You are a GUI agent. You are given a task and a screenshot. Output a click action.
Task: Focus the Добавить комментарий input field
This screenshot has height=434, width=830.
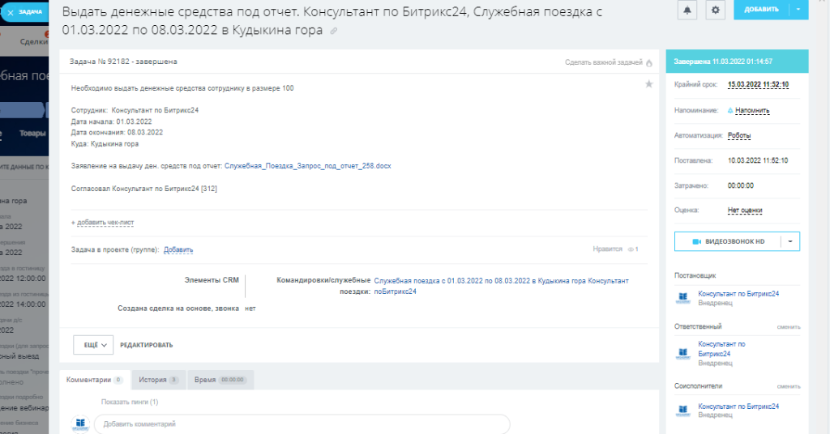point(302,424)
